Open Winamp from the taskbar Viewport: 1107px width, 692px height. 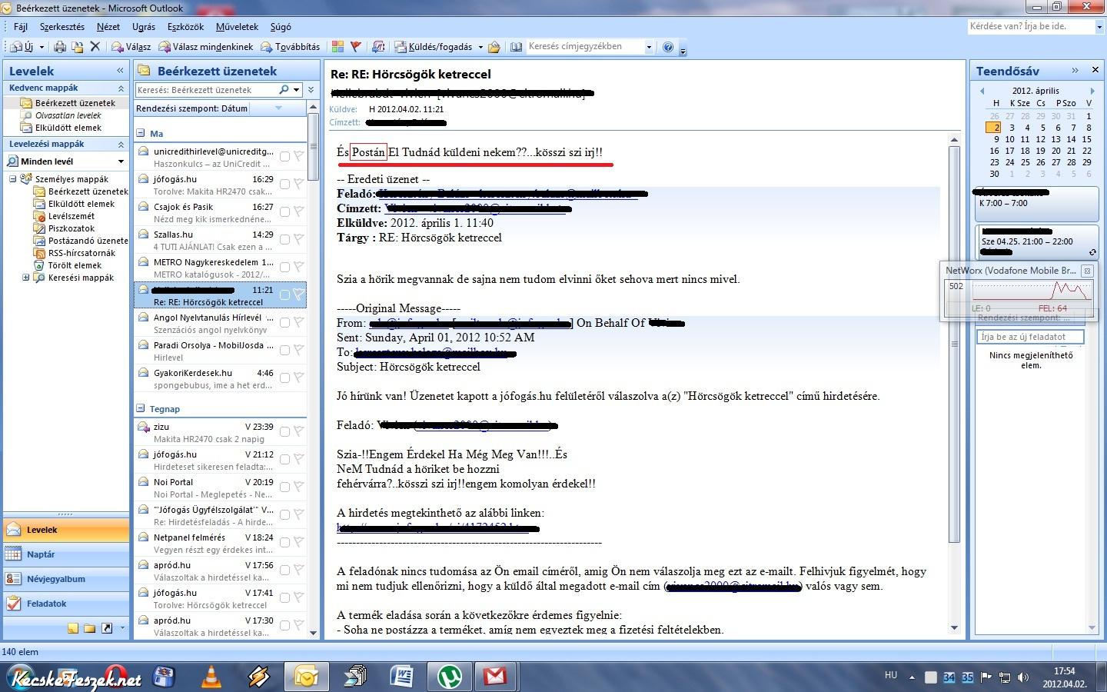pos(259,677)
